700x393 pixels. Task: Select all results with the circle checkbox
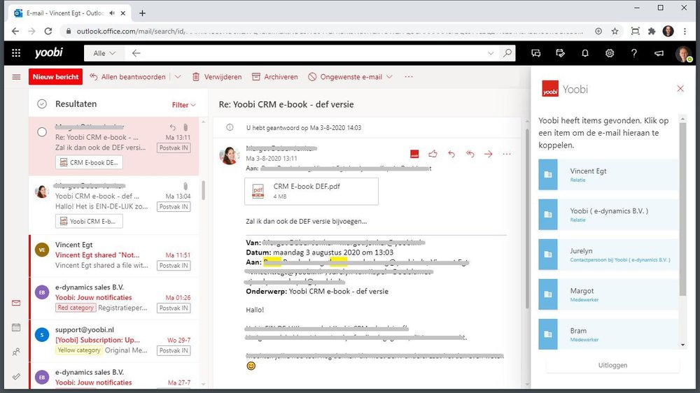tap(42, 104)
